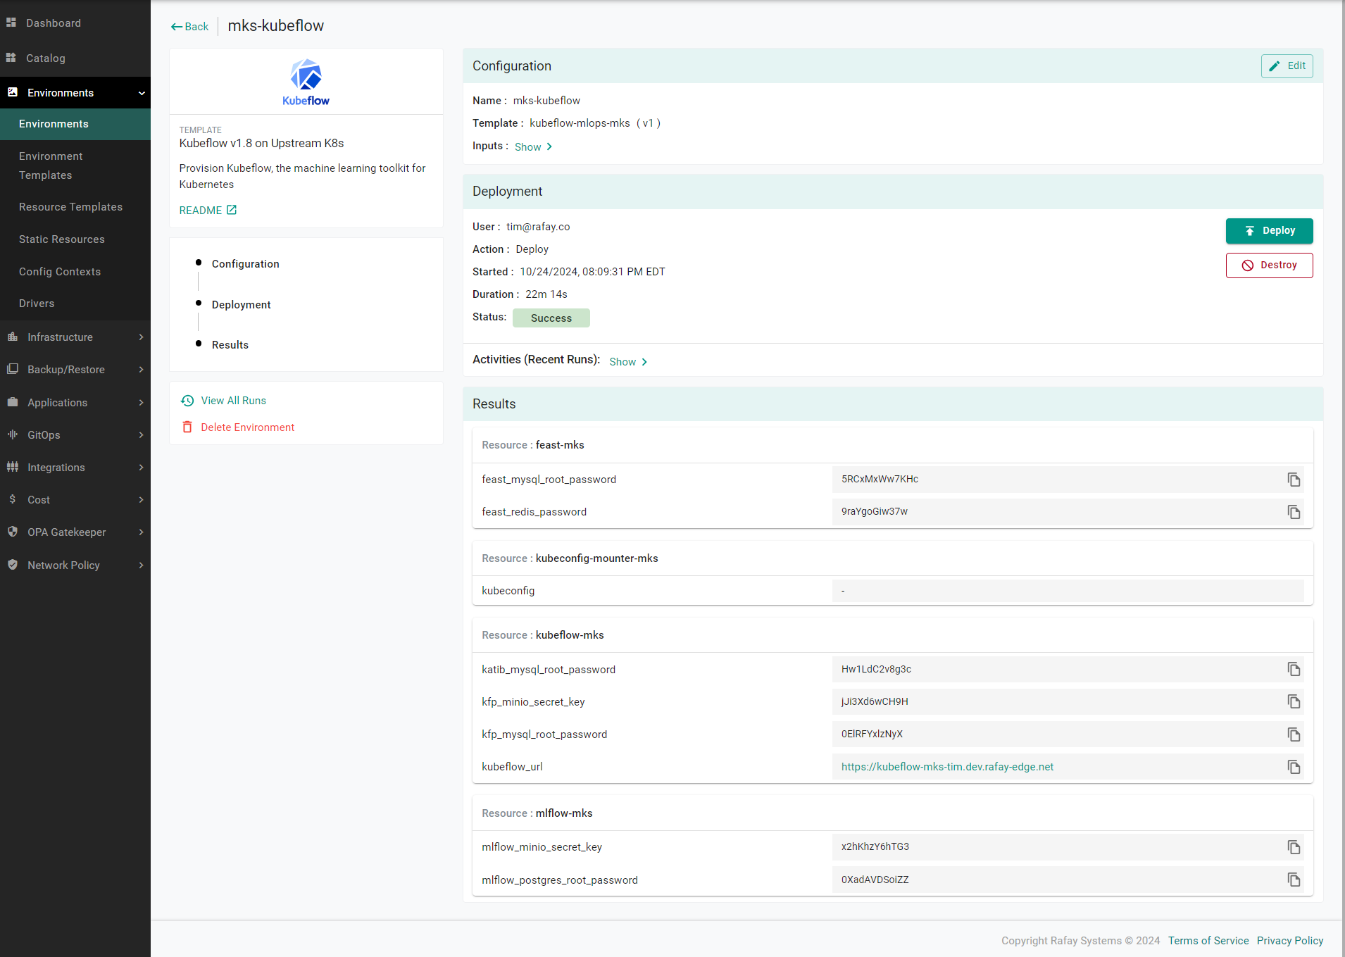Copy the feast_mysql_root_password value
1345x957 pixels.
tap(1294, 480)
